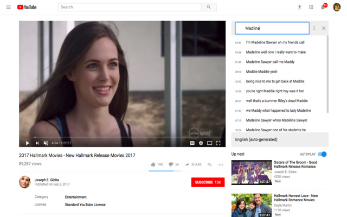Viewport: 347px width, 217px height.
Task: Open the hamburger guide menu
Action: click(9, 7)
